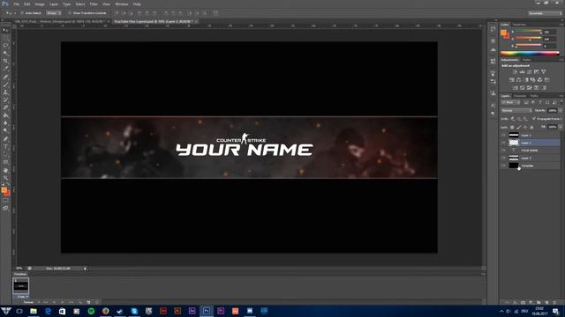Screen dimensions: 565x317
Task: Toggle visibility of YOUR NAME text layer
Action: pyautogui.click(x=503, y=151)
